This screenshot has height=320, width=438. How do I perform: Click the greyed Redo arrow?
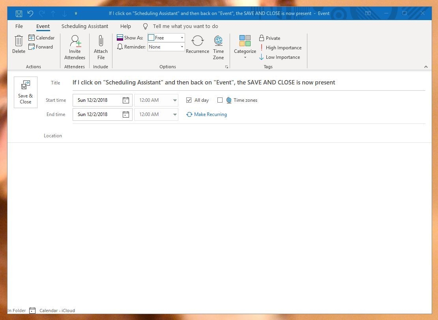click(x=42, y=13)
